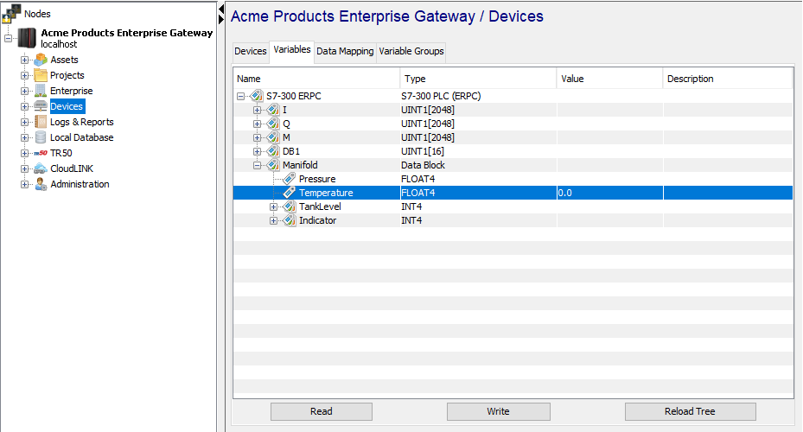Screen dimensions: 803x432
Task: Click the Read button
Action: click(x=321, y=411)
